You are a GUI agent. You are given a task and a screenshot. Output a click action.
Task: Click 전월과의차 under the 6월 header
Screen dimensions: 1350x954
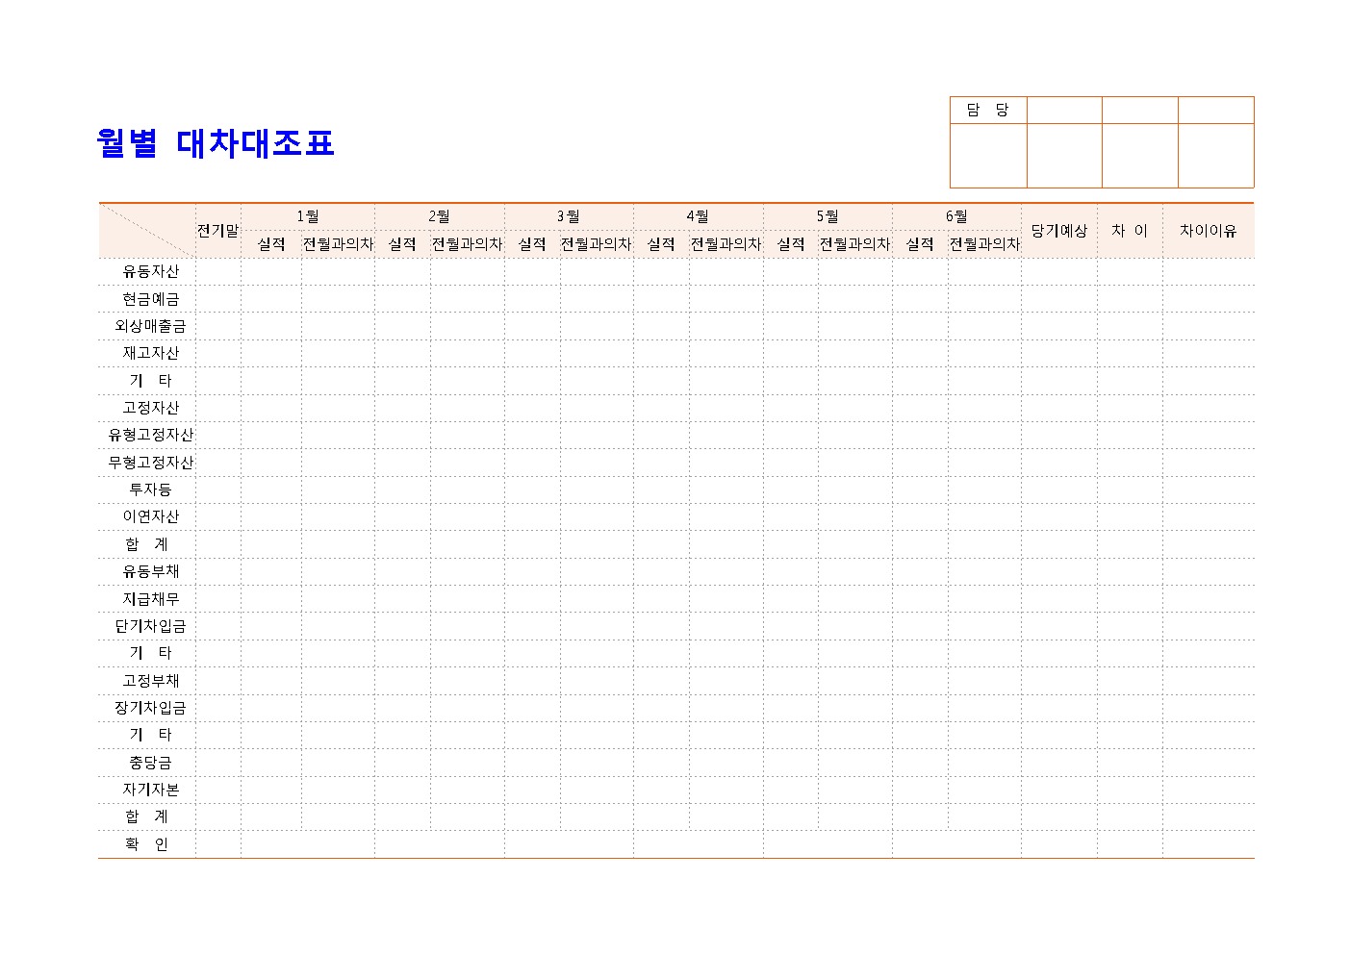[984, 244]
